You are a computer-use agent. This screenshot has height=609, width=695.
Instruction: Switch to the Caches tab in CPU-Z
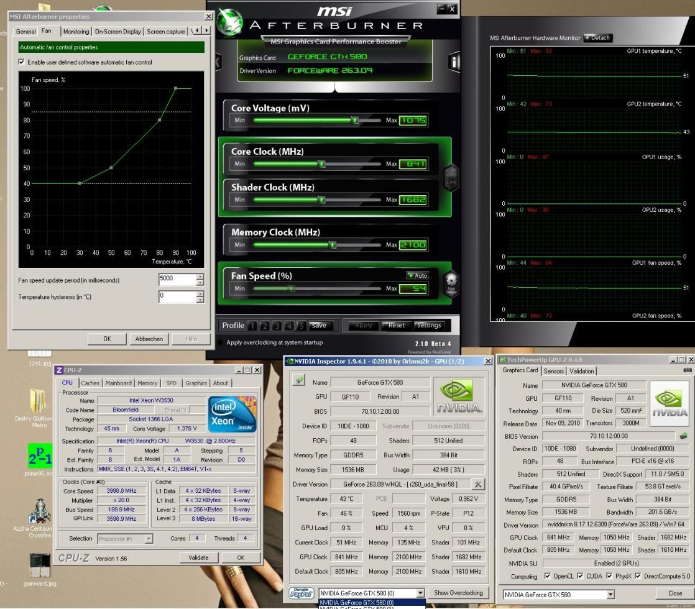point(90,383)
